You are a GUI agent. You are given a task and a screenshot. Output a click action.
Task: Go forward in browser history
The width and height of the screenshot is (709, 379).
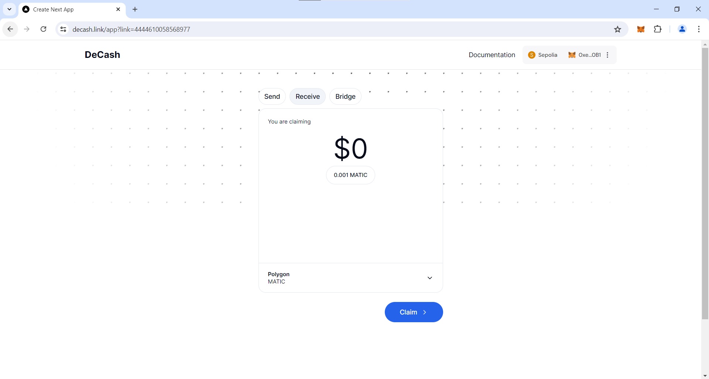27,29
